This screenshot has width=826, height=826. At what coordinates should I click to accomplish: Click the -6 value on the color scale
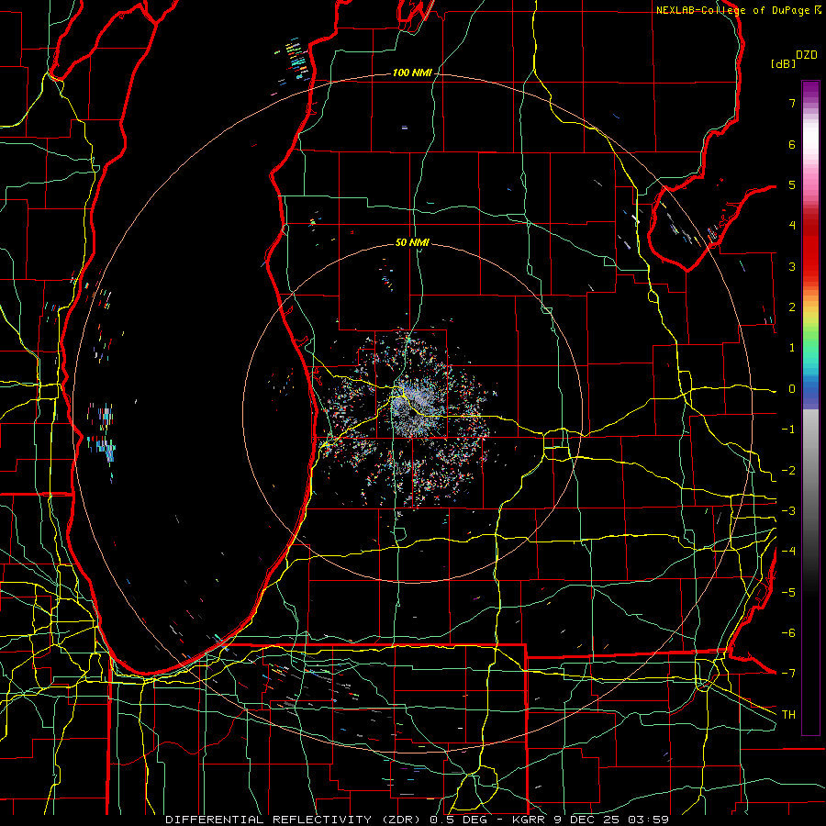tap(788, 633)
